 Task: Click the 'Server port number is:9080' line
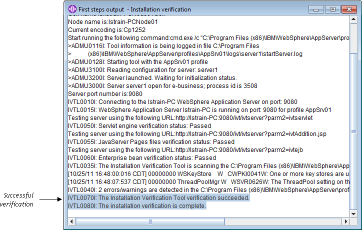pos(98,93)
